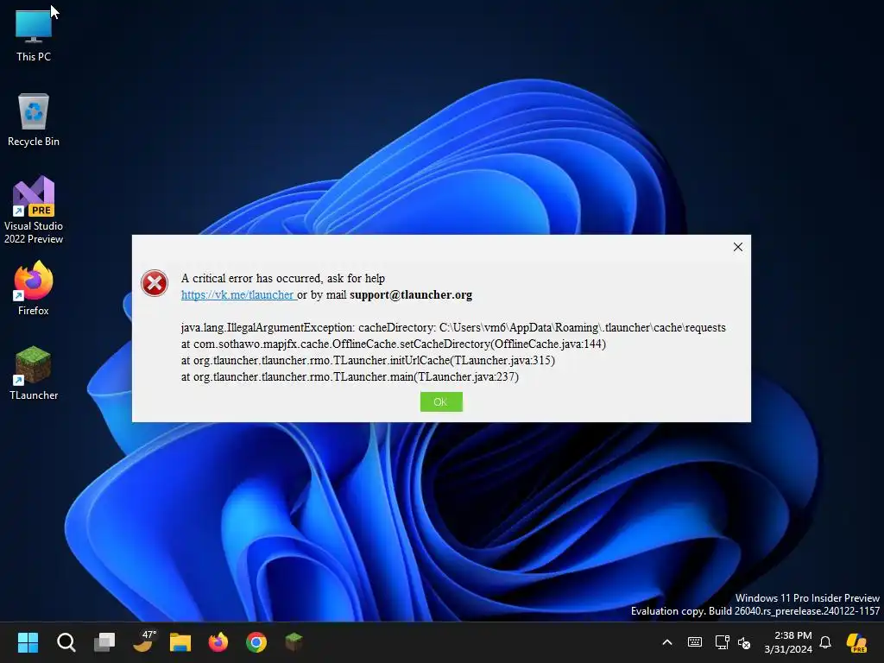The width and height of the screenshot is (884, 663).
Task: Click the red error icon in dialog
Action: point(155,283)
